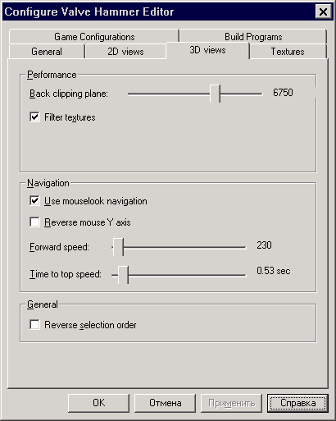Enable Reverse mouse Y axis

(x=34, y=222)
